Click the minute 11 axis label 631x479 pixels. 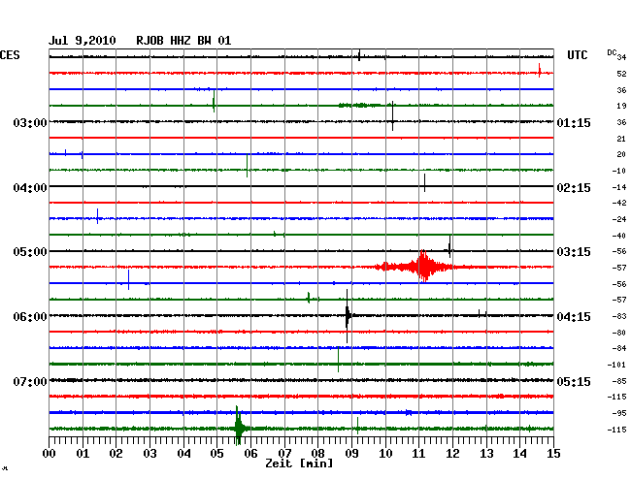(418, 454)
